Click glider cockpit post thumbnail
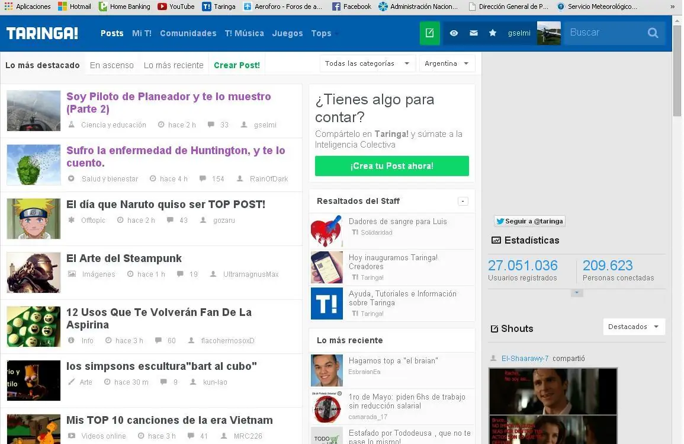This screenshot has height=444, width=684. pyautogui.click(x=34, y=110)
